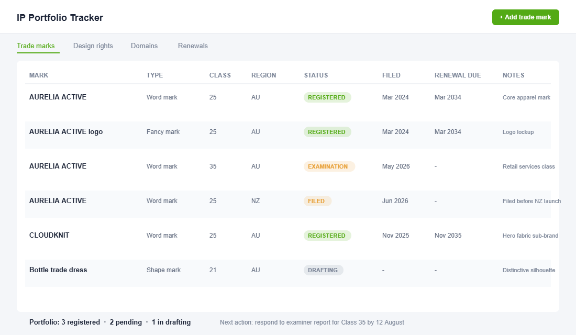This screenshot has height=335, width=576.
Task: Click the Add trade mark button
Action: coord(525,17)
